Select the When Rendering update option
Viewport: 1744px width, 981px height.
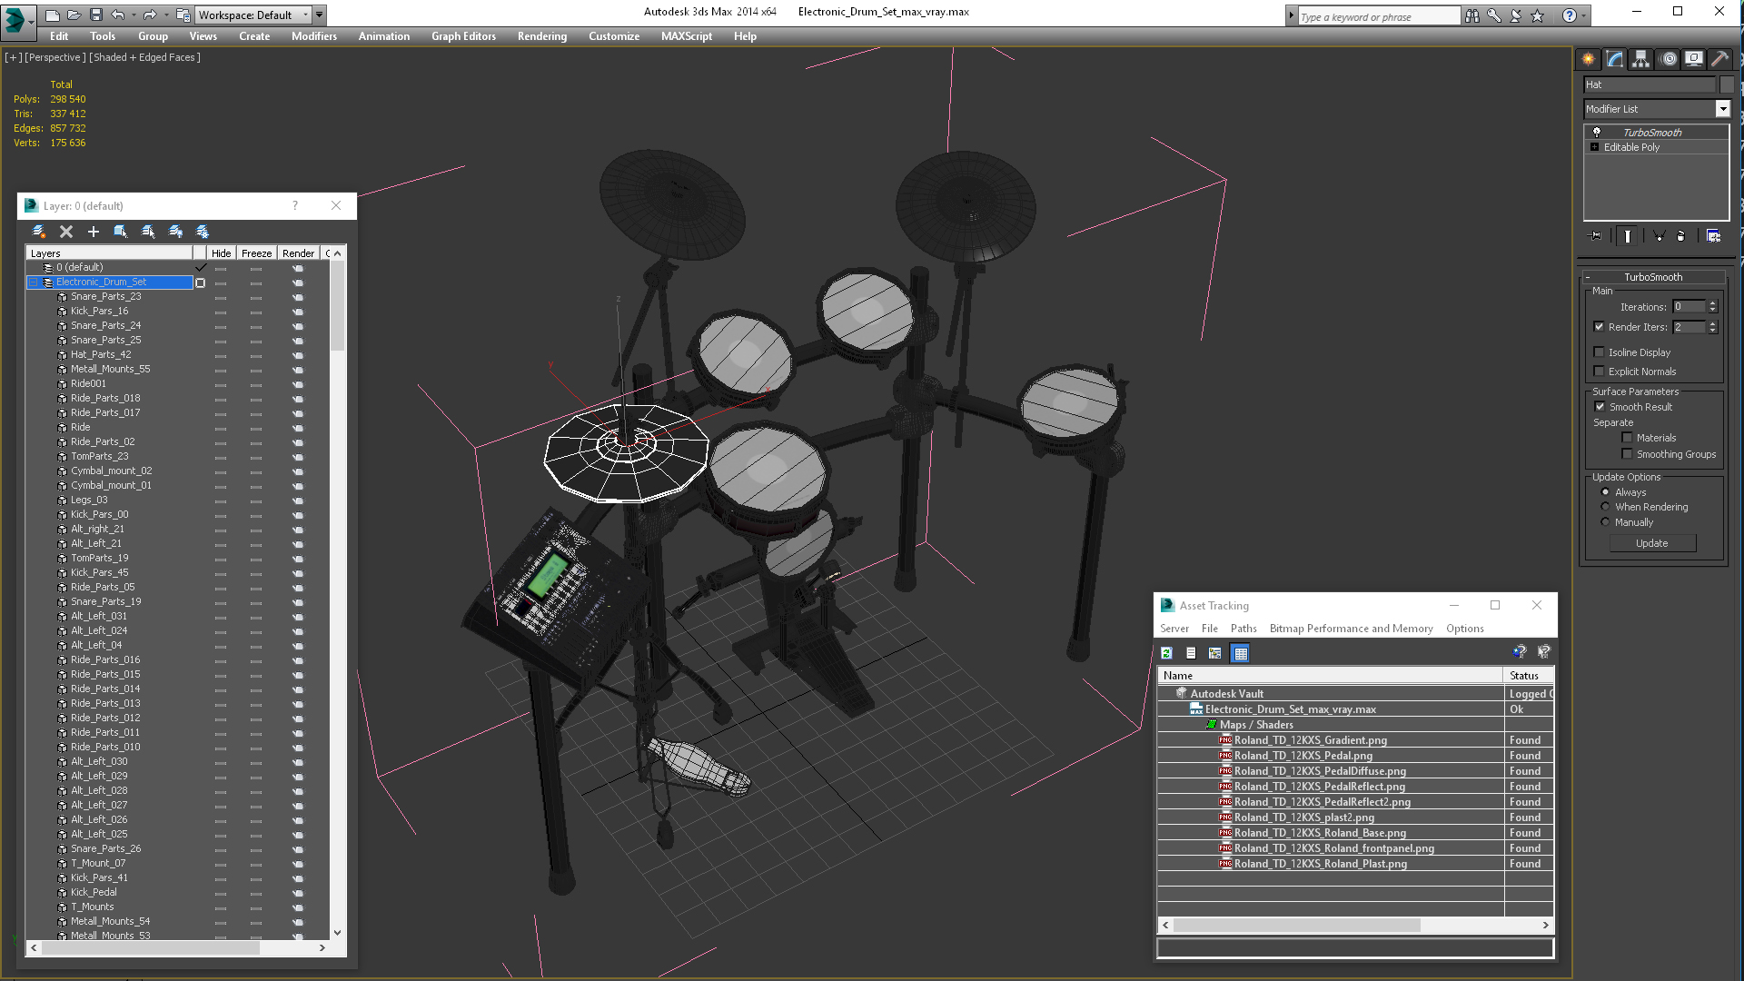[1605, 507]
